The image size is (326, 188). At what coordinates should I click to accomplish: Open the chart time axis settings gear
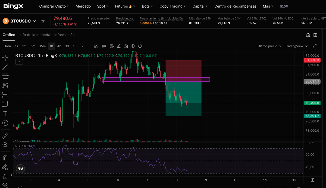pos(312,180)
